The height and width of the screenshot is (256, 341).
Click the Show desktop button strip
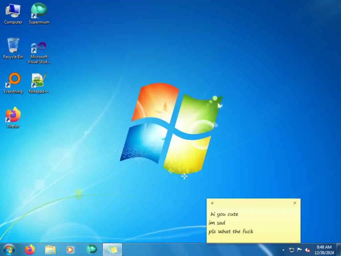[x=339, y=250]
